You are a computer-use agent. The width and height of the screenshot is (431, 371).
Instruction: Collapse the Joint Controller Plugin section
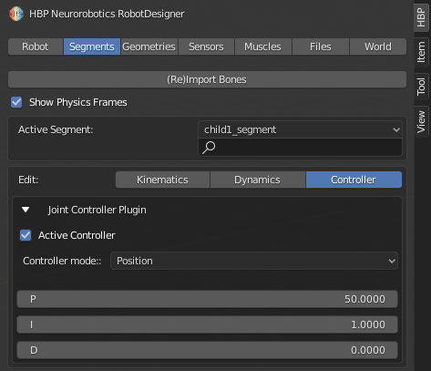(26, 210)
